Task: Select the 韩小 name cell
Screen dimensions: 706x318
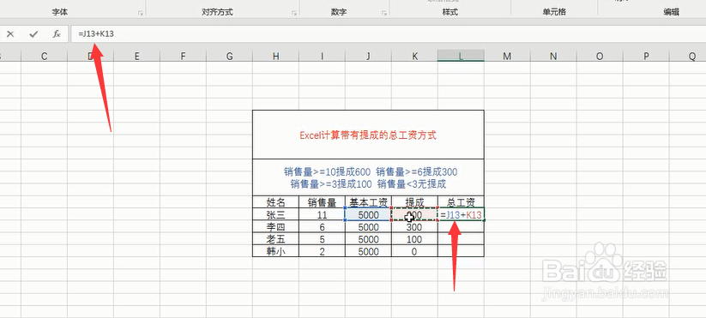Action: pos(275,251)
